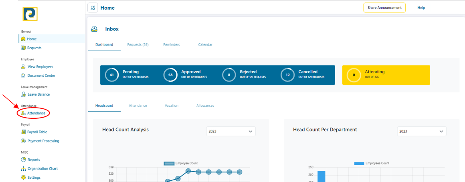Toggle the Employee Count chart legend swatch
This screenshot has width=465, height=182.
(x=169, y=163)
